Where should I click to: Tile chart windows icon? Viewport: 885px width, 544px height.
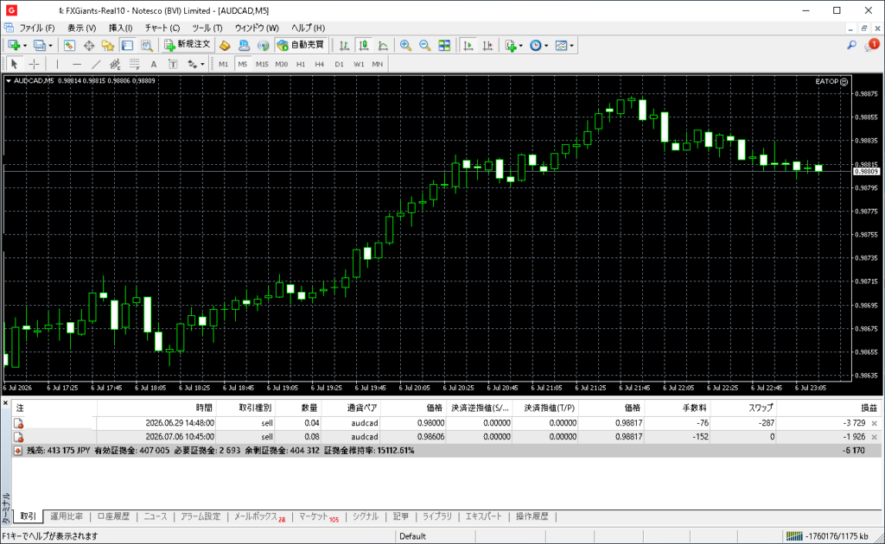[x=444, y=46]
